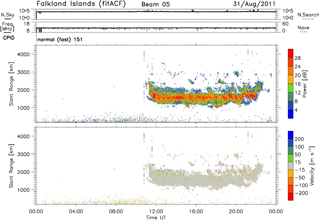Screen dimensions: 319x220
Task: Click the 'Time UT' axis label
Action: coord(156,217)
